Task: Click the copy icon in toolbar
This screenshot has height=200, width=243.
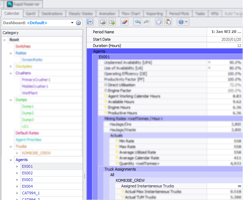Action: [x=159, y=22]
